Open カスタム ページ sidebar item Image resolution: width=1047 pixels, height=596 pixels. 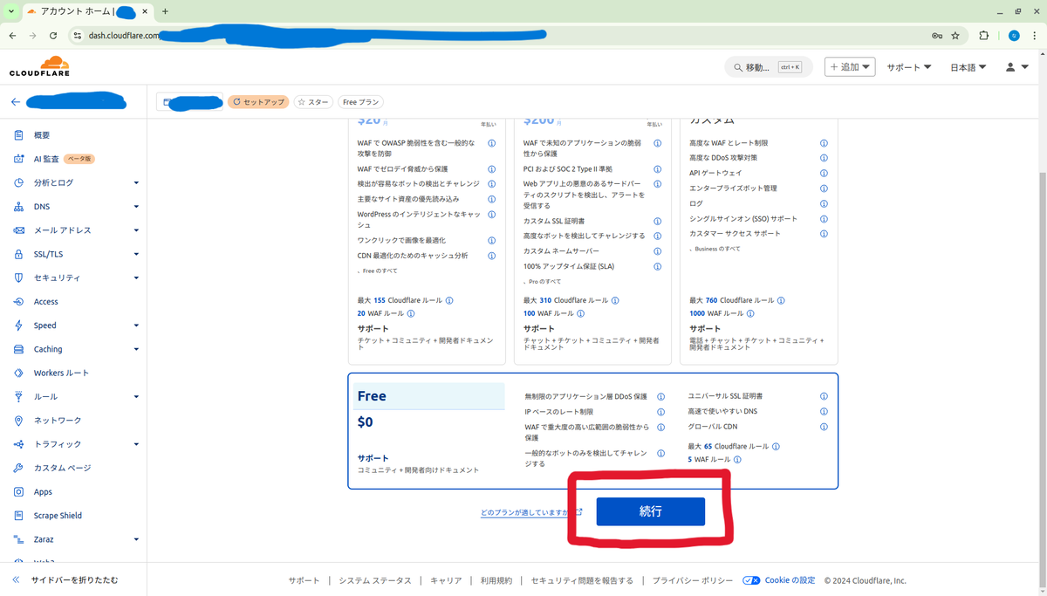pyautogui.click(x=62, y=468)
